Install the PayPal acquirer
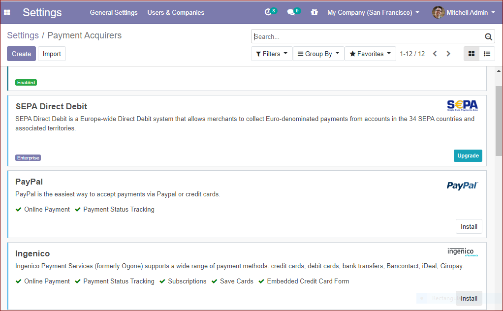Image resolution: width=503 pixels, height=311 pixels. point(469,227)
